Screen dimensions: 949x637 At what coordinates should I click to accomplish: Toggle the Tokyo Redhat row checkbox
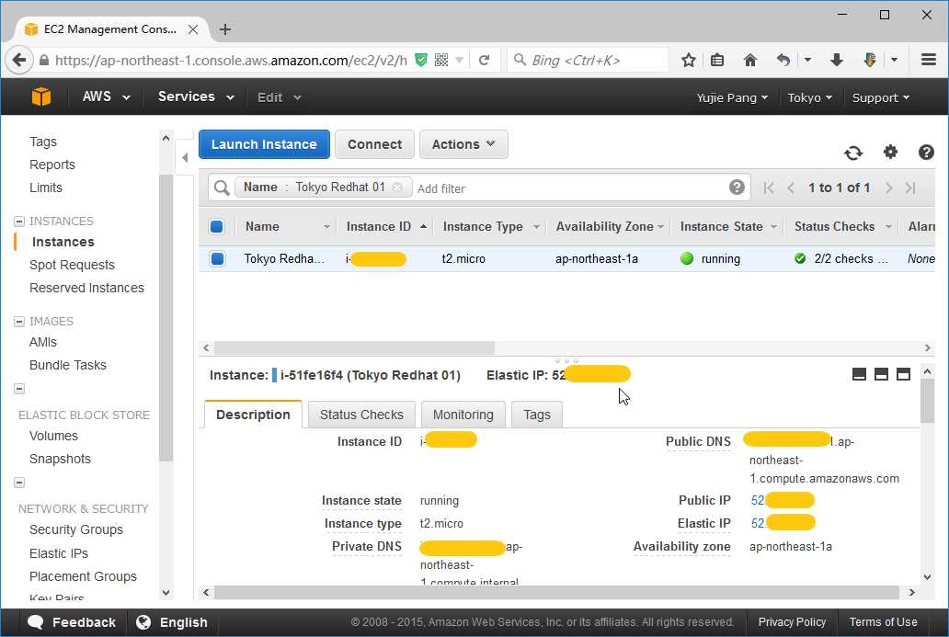[217, 259]
